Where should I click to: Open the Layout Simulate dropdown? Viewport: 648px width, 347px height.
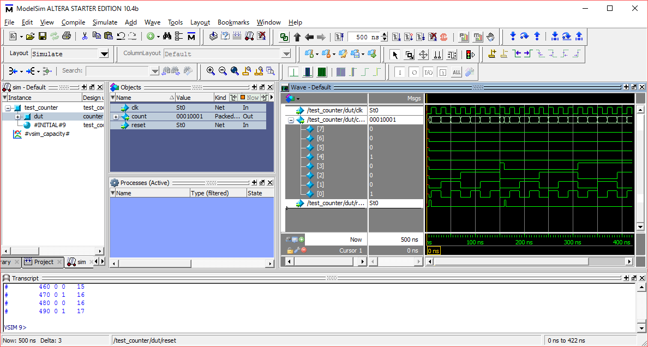pos(104,54)
